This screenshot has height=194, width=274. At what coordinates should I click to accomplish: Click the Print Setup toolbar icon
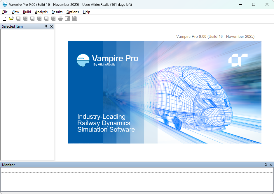(74, 19)
